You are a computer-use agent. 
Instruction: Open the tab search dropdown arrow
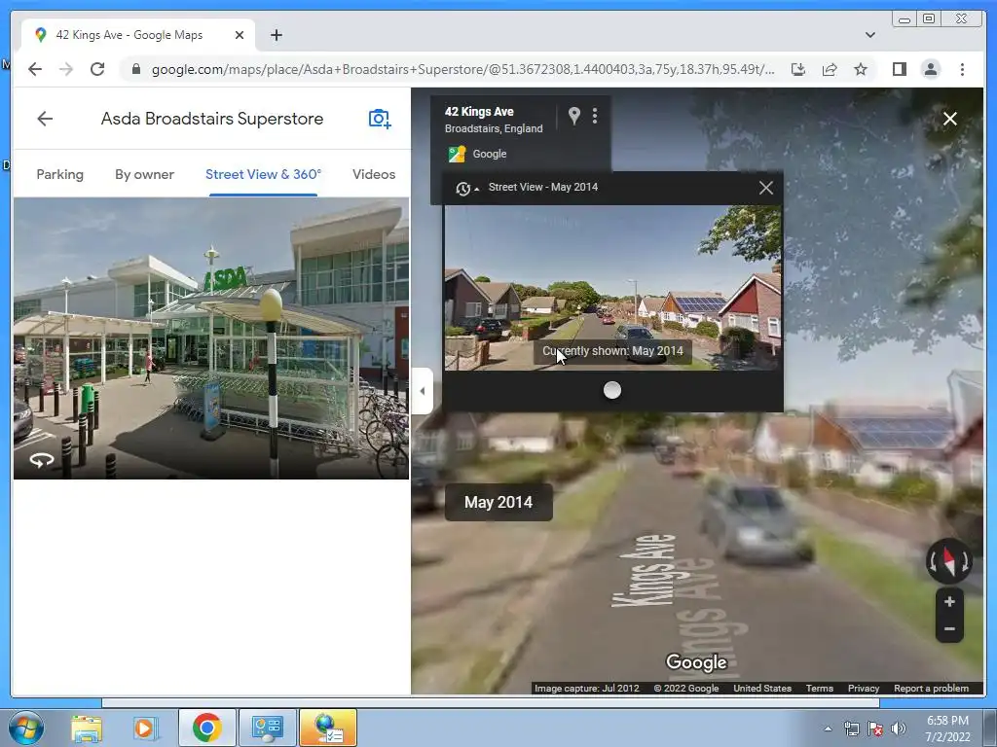click(x=869, y=35)
